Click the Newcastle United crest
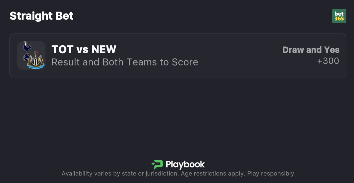 pyautogui.click(x=36, y=61)
